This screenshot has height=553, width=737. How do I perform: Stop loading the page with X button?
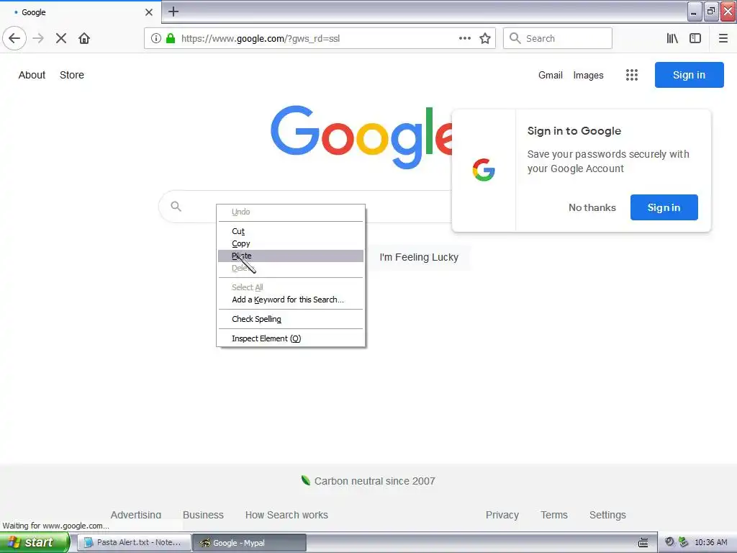(61, 38)
